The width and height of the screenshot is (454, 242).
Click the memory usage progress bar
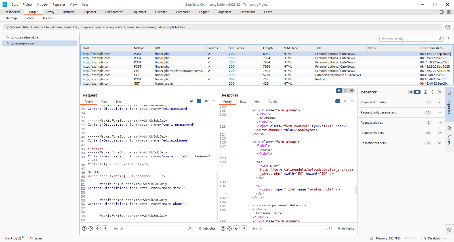click(411, 238)
